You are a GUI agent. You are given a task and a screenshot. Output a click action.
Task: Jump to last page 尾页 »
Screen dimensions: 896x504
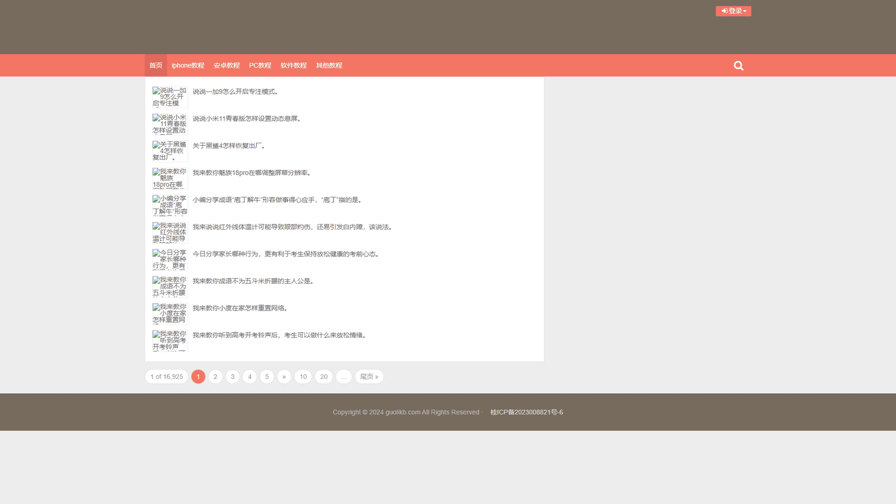(369, 376)
